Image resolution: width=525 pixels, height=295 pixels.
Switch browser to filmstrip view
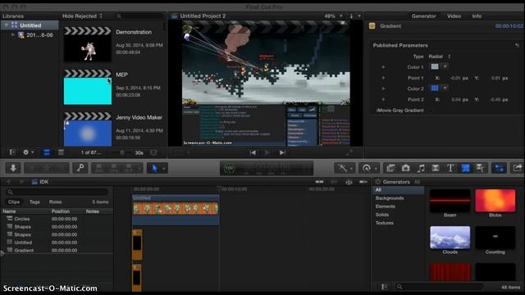coord(47,152)
